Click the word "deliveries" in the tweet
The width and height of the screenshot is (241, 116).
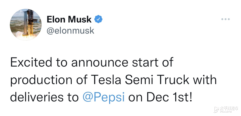click(x=37, y=97)
